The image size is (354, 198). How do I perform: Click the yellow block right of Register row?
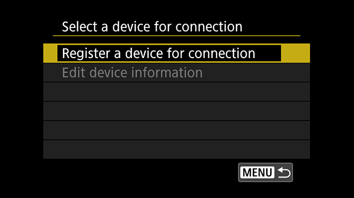pyautogui.click(x=295, y=53)
